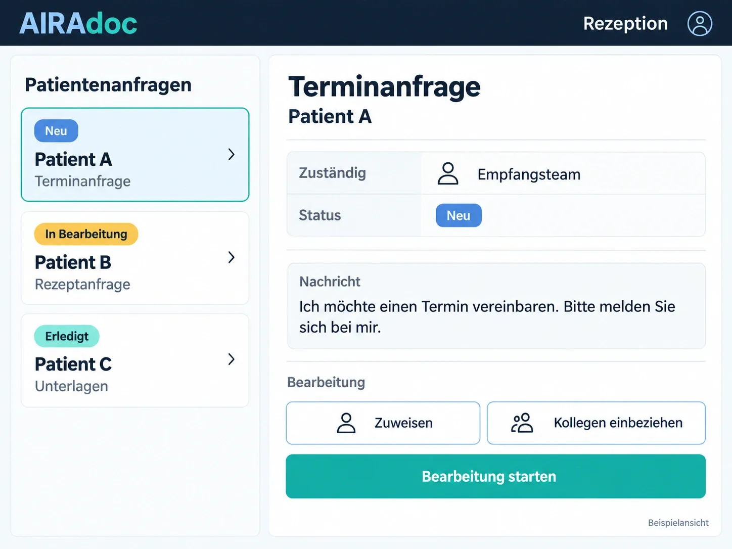Image resolution: width=732 pixels, height=549 pixels.
Task: Click the Zuständig label
Action: pos(332,173)
